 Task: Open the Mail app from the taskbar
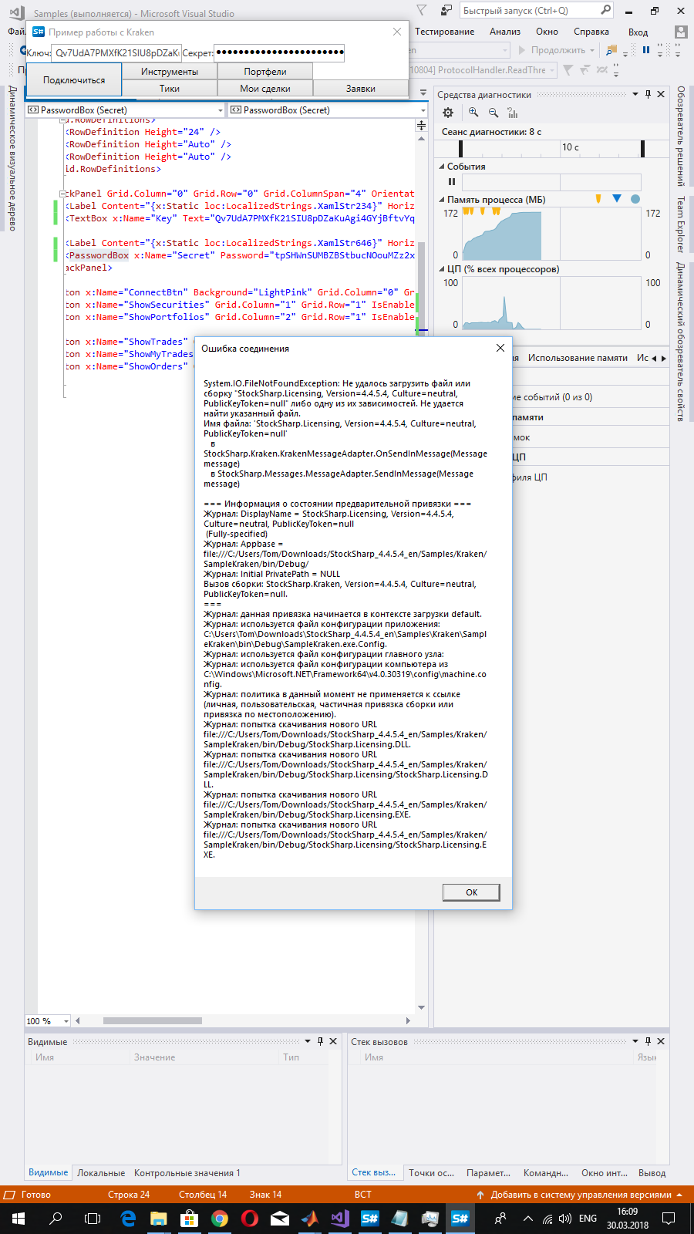[x=280, y=1219]
